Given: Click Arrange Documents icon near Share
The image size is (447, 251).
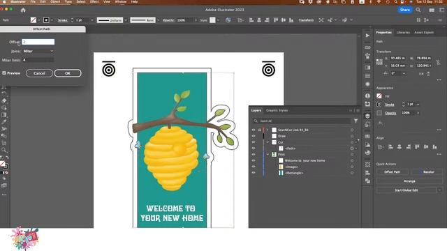Looking at the screenshot, I should click(432, 10).
